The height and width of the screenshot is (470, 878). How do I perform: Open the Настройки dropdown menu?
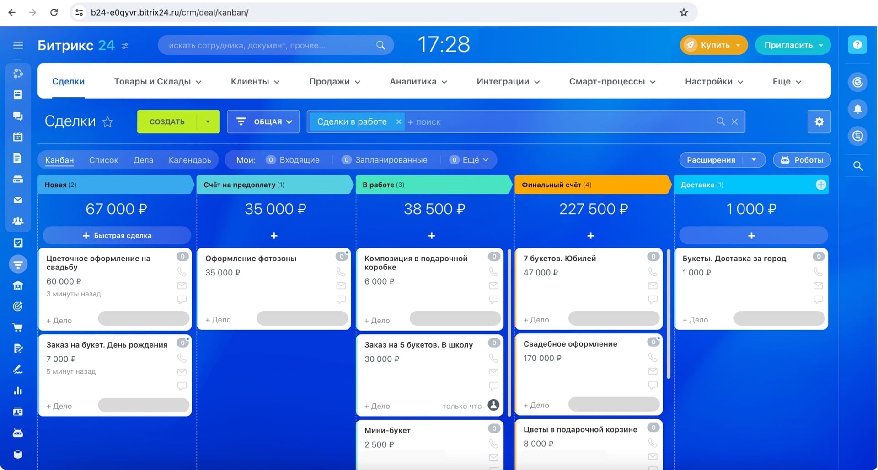point(714,81)
